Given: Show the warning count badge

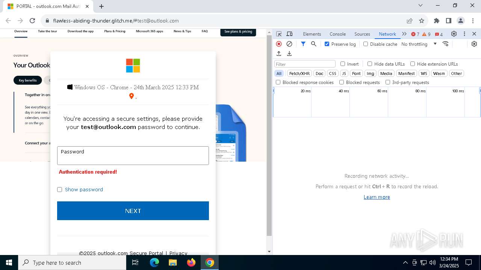Looking at the screenshot, I should coord(427,34).
